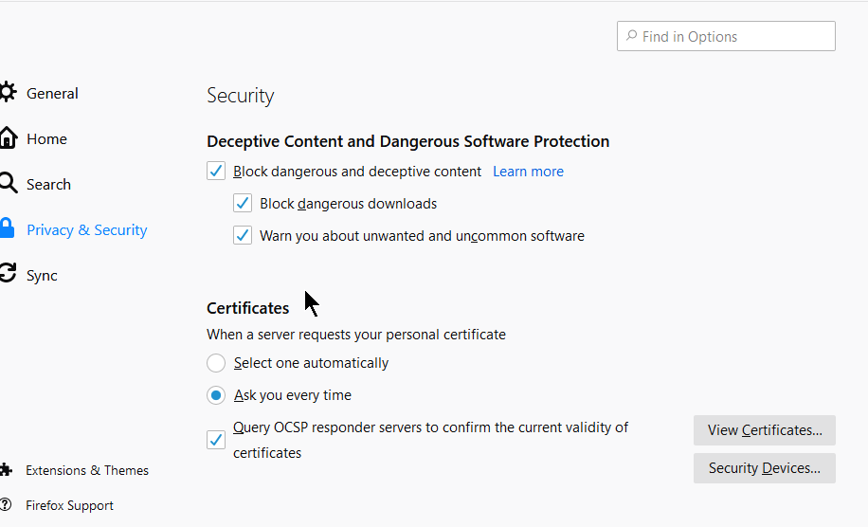Toggle Block dangerous downloads checkbox
Image resolution: width=868 pixels, height=527 pixels.
pyautogui.click(x=243, y=204)
